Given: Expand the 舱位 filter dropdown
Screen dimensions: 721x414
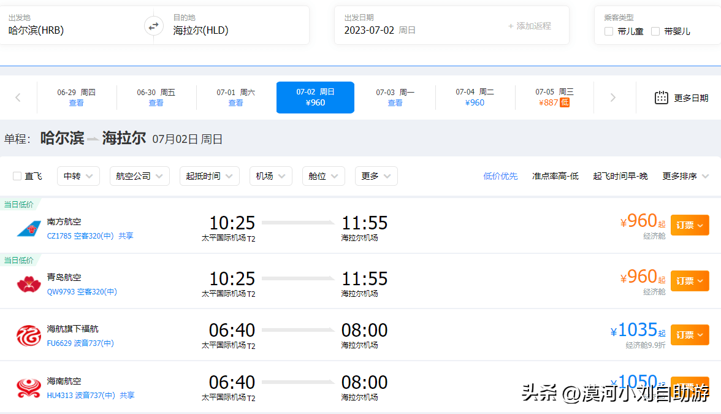Looking at the screenshot, I should pos(323,176).
